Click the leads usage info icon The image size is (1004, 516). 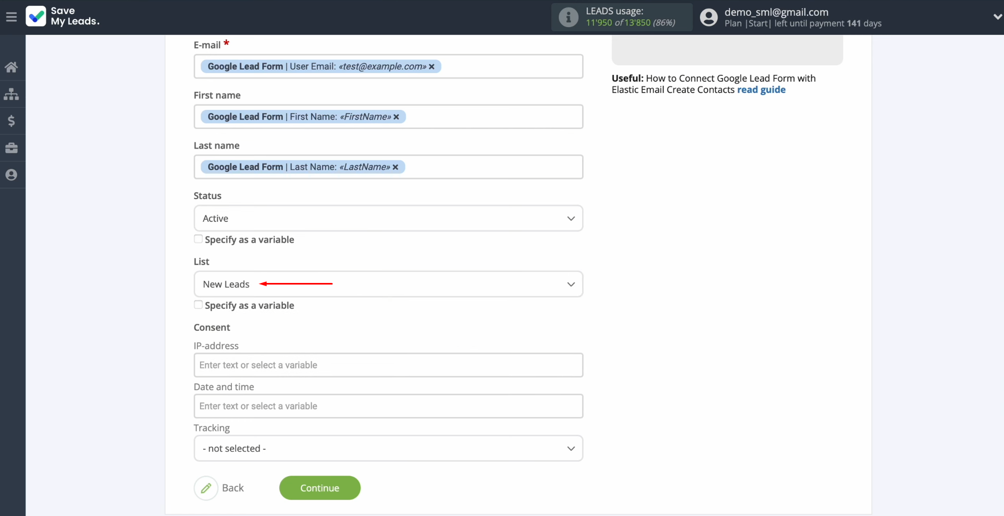tap(568, 17)
